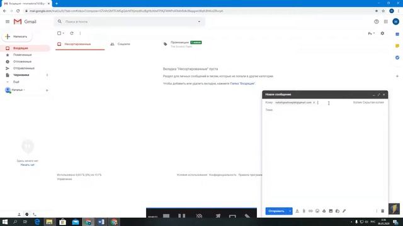This screenshot has width=403, height=226.
Task: Switch to the Primary (Несортированные) tab
Action: pos(80,44)
